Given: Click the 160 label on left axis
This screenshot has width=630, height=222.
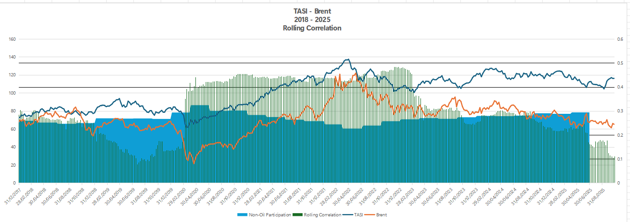Looking at the screenshot, I should pos(13,39).
